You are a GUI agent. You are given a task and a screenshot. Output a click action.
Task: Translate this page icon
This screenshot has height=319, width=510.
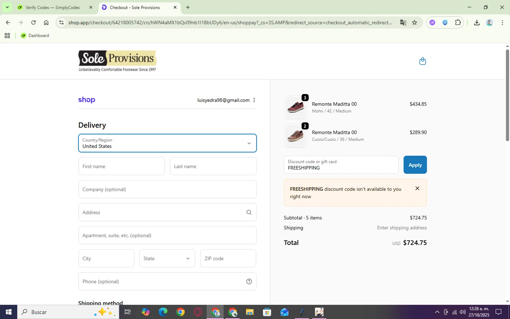403,22
